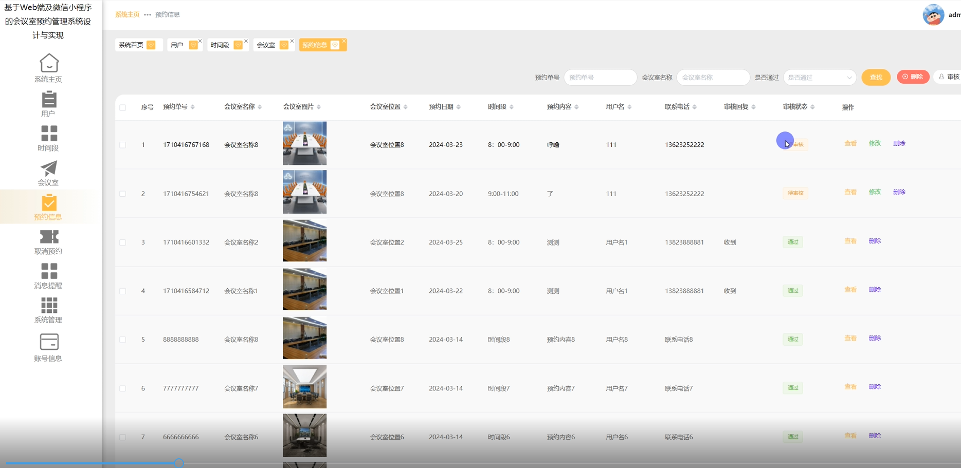The height and width of the screenshot is (468, 961).
Task: Click the 会议室 paper-plane sidebar icon
Action: 48,169
